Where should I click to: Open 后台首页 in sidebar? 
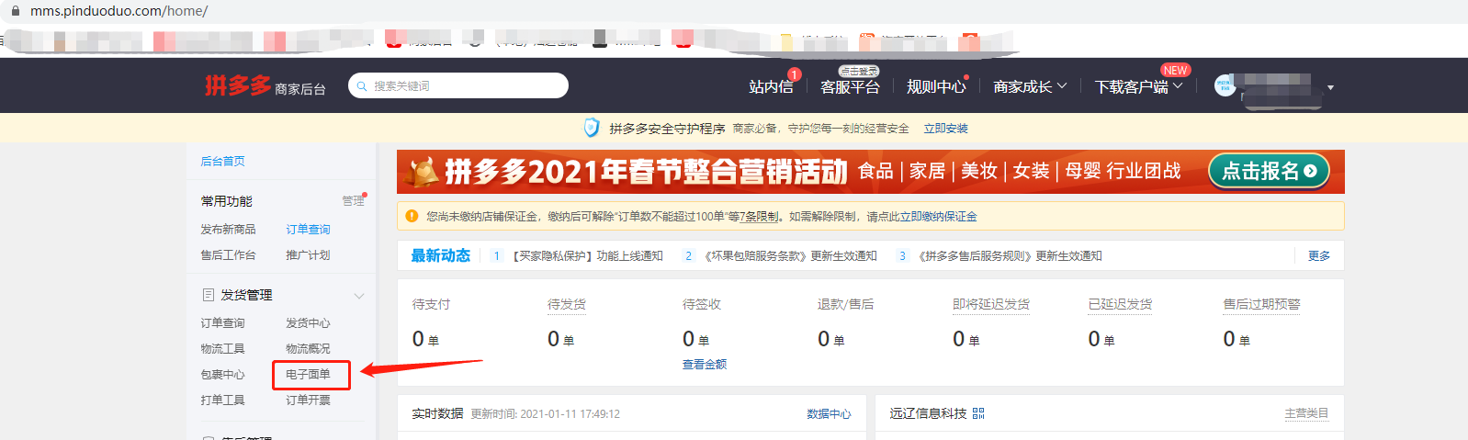[x=222, y=161]
